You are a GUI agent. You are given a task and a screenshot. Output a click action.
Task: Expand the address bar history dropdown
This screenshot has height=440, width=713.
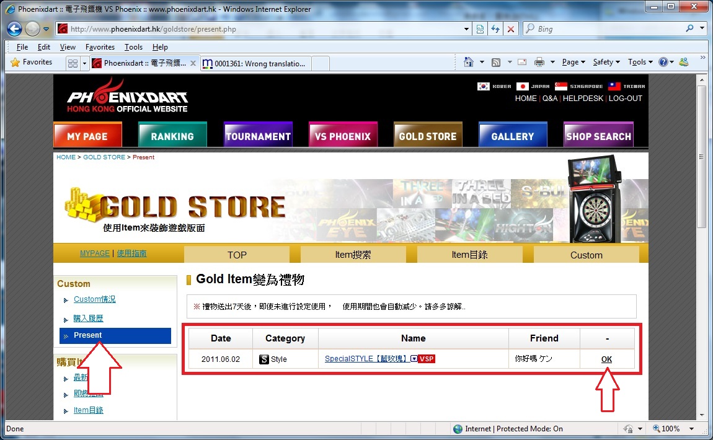click(x=467, y=29)
